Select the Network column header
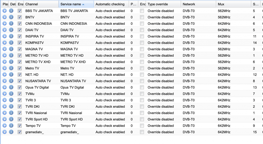Image resolution: width=263 pixels, height=144 pixels. click(x=189, y=4)
